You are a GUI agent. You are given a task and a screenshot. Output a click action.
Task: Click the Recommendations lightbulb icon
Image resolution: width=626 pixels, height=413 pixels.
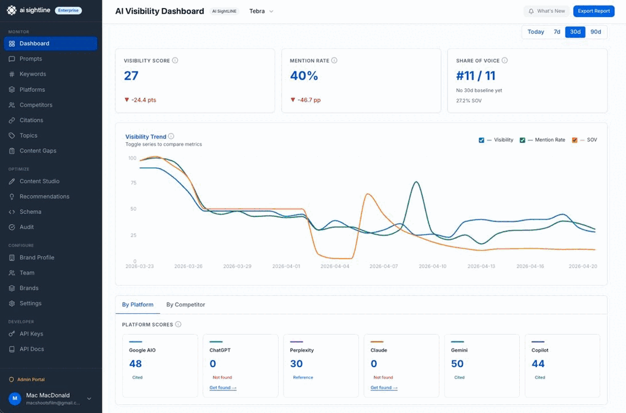click(12, 197)
